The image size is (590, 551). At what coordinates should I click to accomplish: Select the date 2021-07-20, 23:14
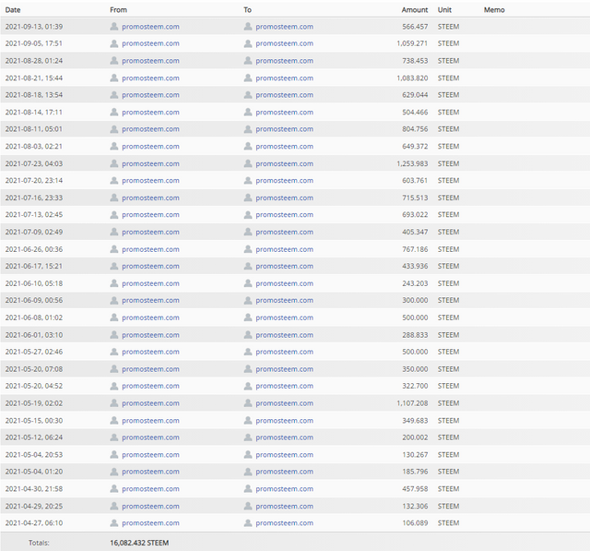(x=34, y=181)
